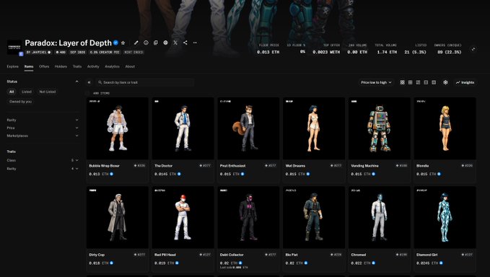Switch to the Analytics tab

tap(112, 66)
